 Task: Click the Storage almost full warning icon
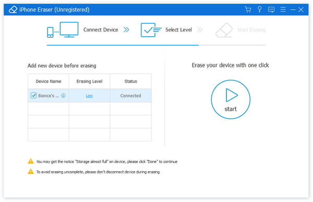[31, 161]
